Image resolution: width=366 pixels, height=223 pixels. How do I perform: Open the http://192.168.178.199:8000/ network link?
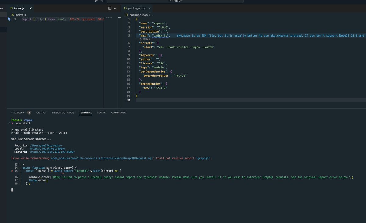click(52, 152)
